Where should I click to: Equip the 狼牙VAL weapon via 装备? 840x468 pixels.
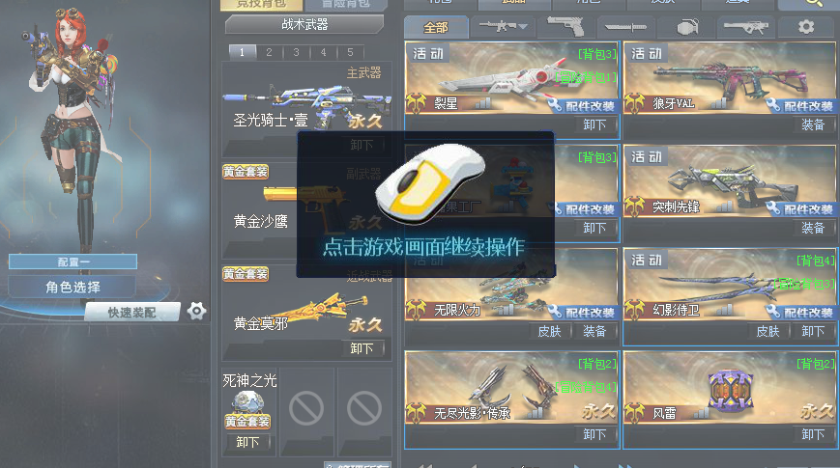pos(813,124)
